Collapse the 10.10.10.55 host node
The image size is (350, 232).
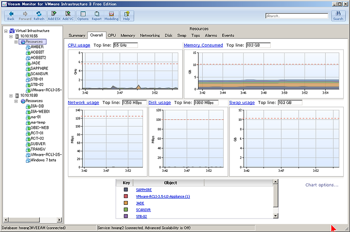point(11,36)
